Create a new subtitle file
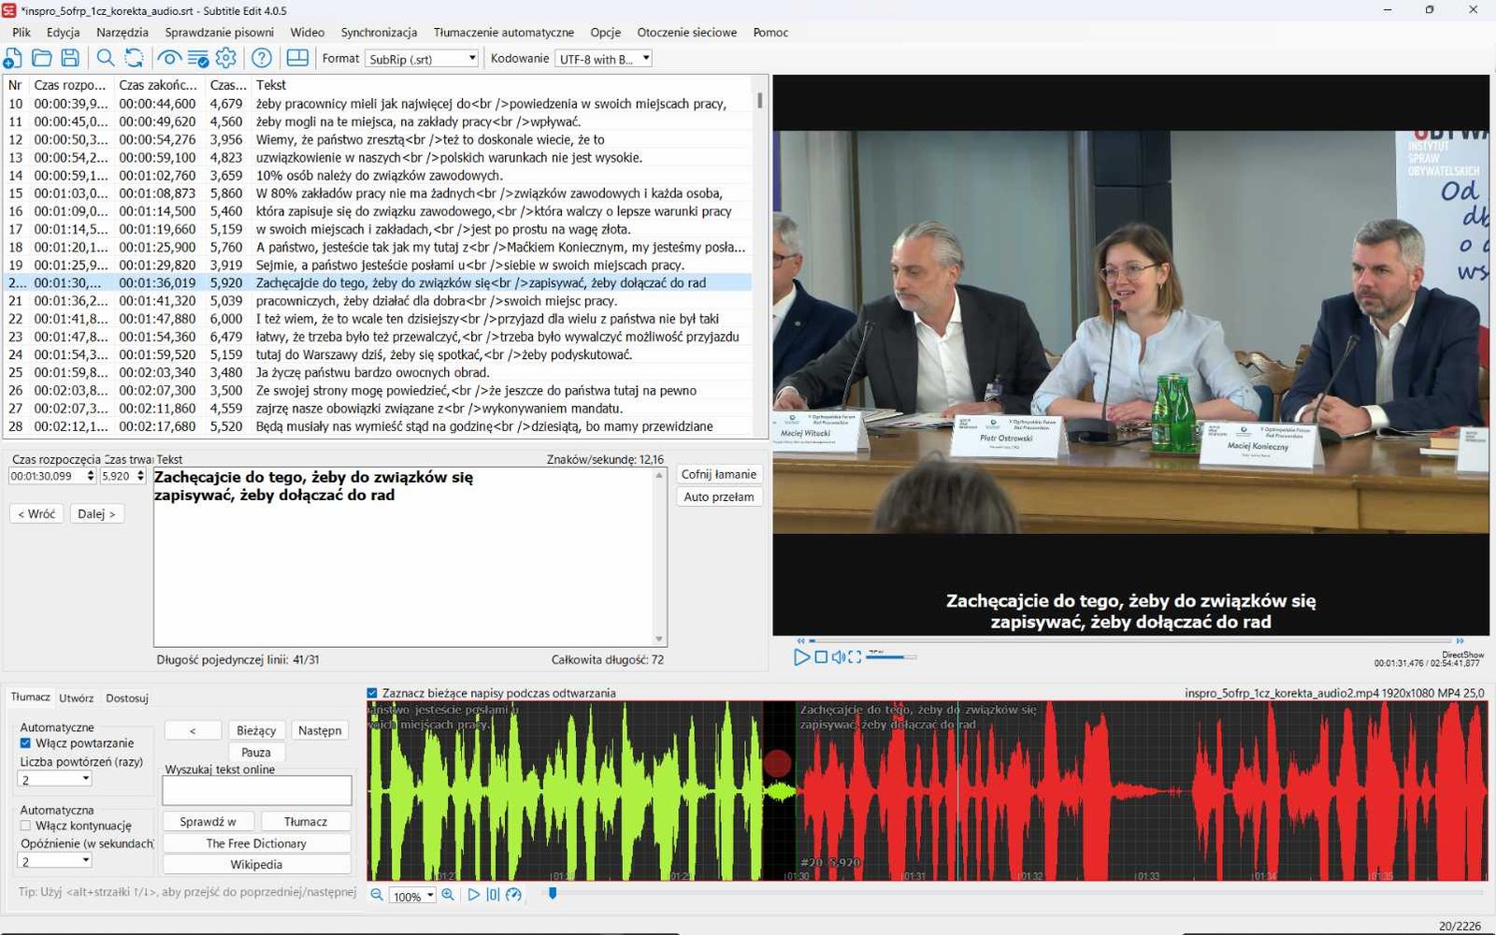Image resolution: width=1496 pixels, height=935 pixels. click(13, 58)
